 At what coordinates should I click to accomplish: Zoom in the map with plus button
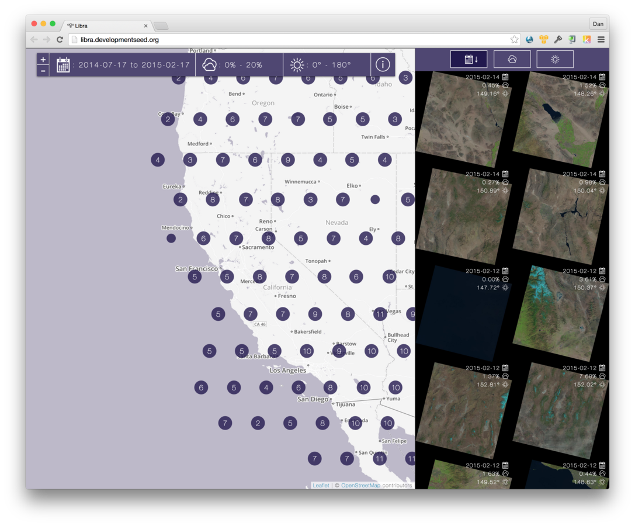point(43,59)
